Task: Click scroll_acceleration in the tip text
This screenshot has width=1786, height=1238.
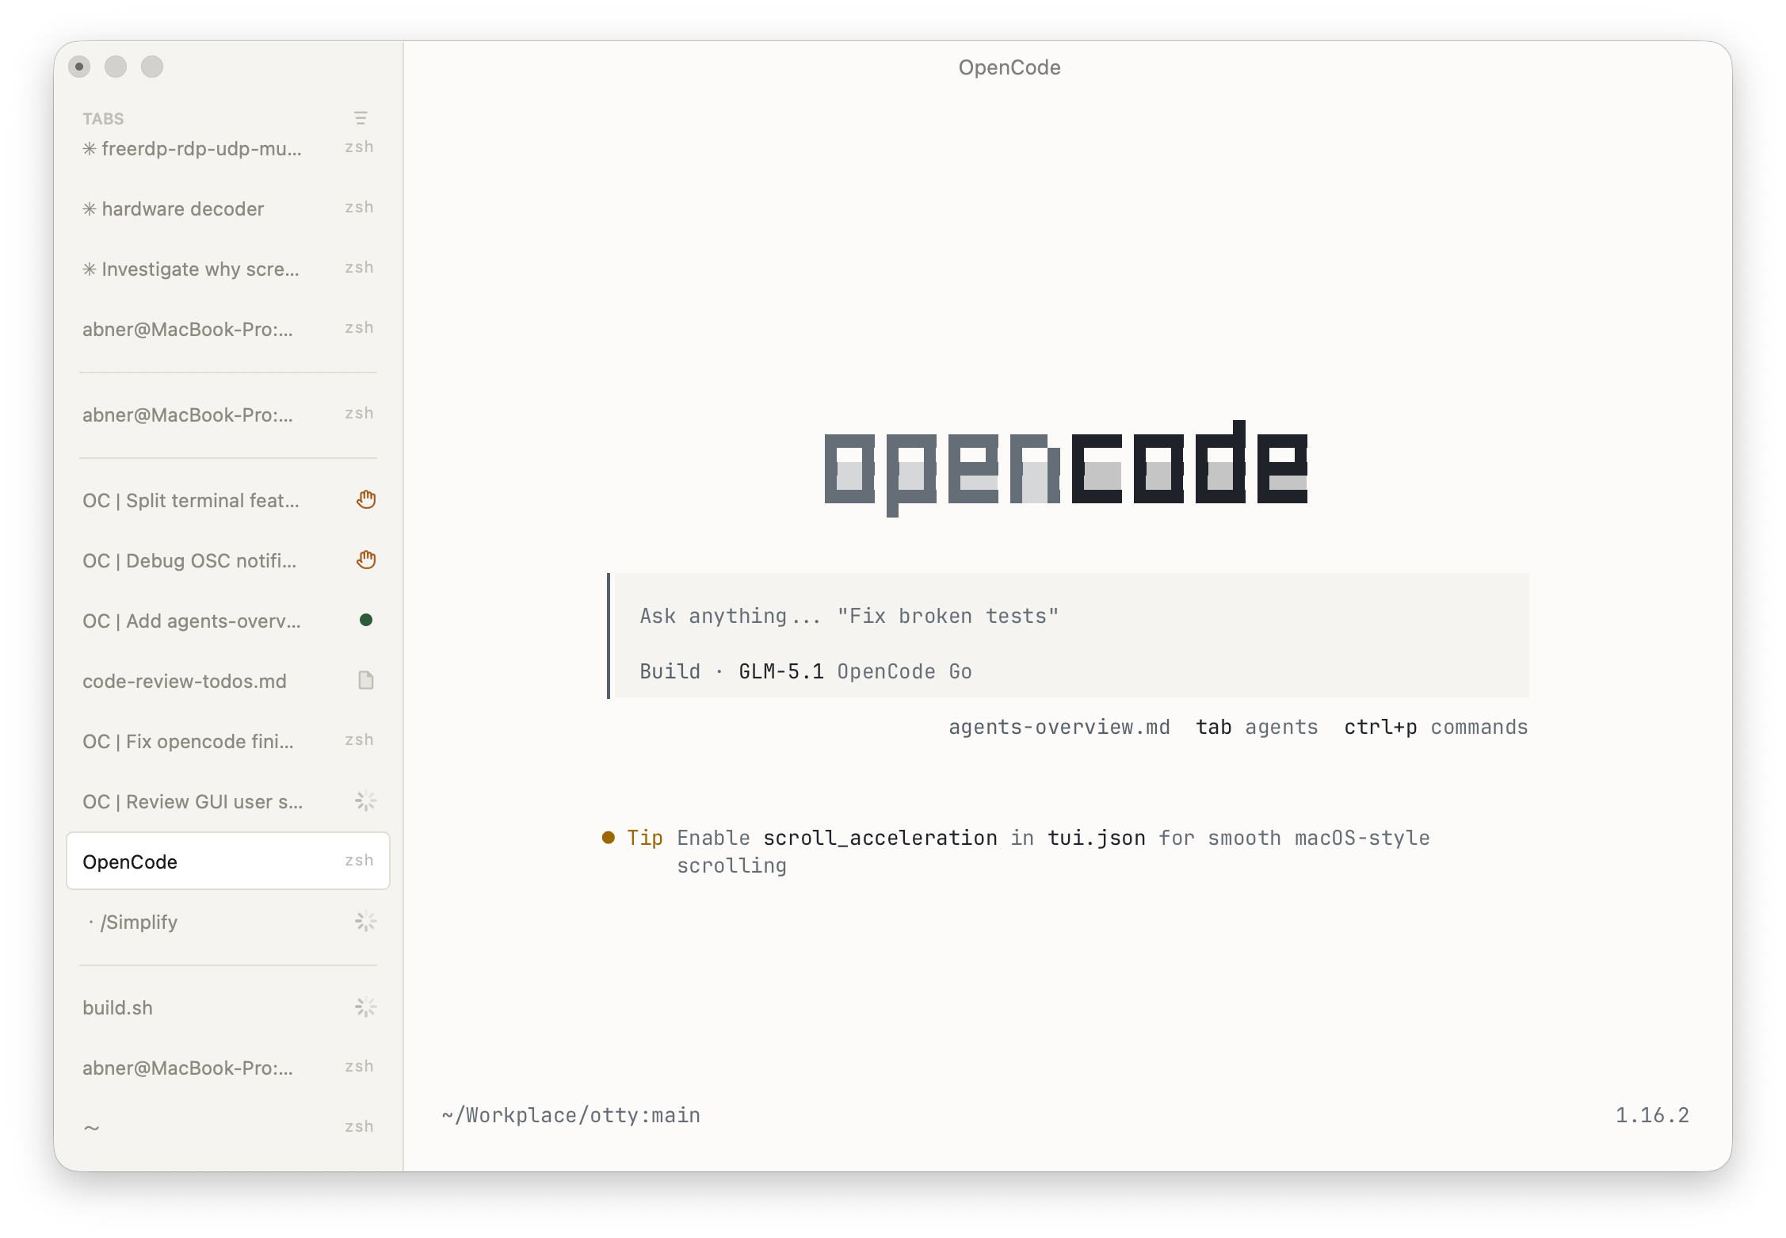Action: (x=880, y=838)
